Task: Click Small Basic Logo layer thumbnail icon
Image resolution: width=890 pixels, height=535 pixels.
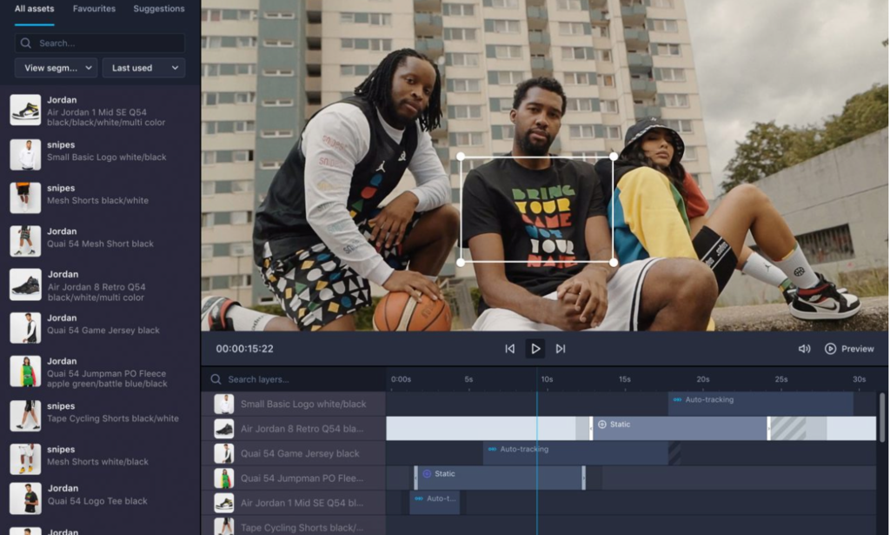Action: (x=224, y=404)
